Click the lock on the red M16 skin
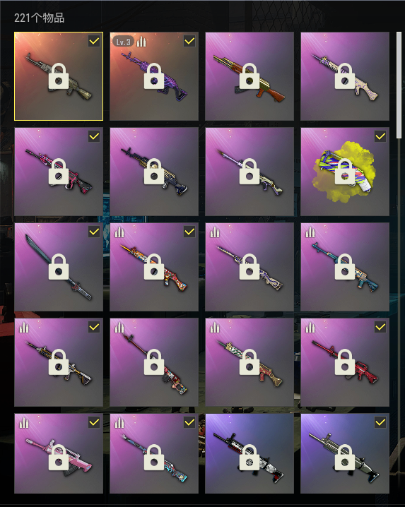 345,362
